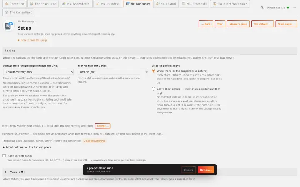Click the Reception tab icon
Viewport: 300px width, 187px height.
[x=7, y=4]
